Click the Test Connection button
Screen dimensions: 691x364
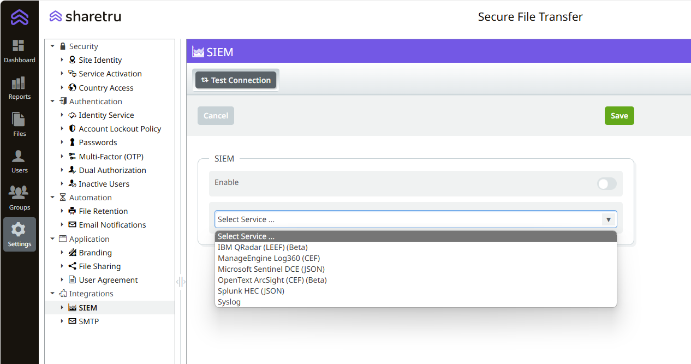pos(236,80)
